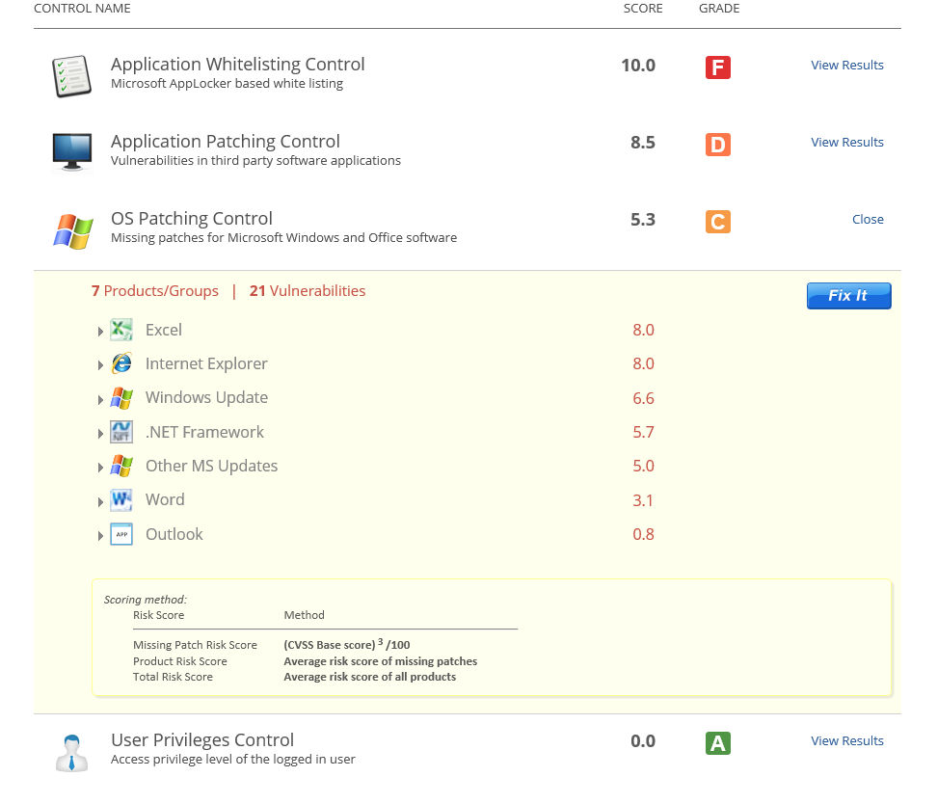View Results for Application Whitelisting Control
Screen dimensions: 937x804
point(846,65)
